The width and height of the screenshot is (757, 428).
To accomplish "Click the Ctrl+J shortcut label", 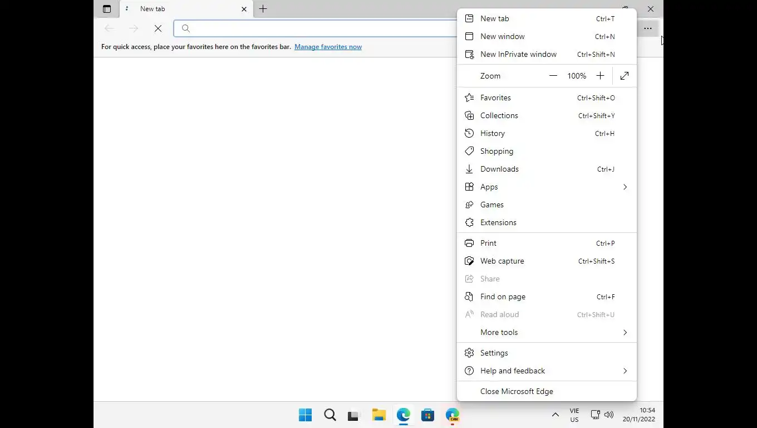I will (606, 169).
